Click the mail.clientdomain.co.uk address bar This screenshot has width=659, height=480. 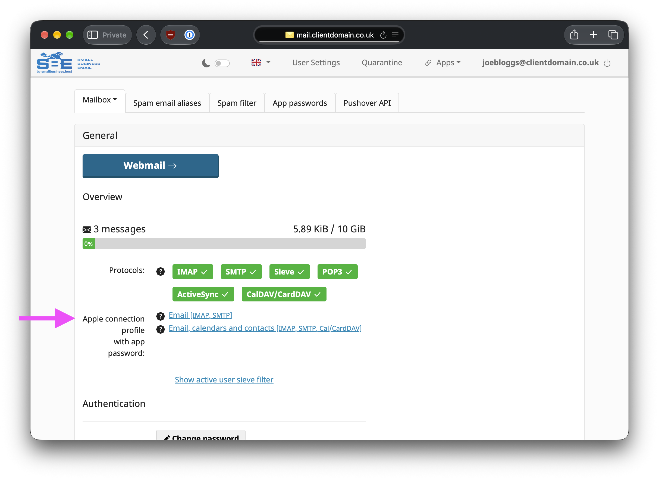tap(329, 35)
